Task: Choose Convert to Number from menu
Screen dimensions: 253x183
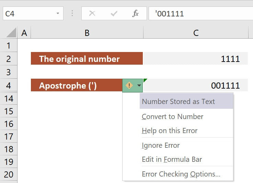Action: tap(172, 117)
